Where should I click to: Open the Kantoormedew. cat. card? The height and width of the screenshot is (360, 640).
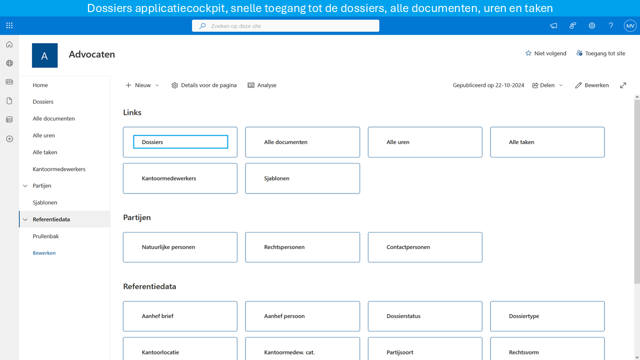[x=302, y=349]
